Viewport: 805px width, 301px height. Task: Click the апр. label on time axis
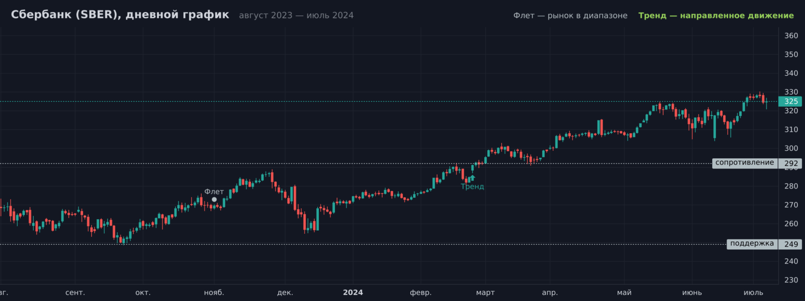[x=550, y=293]
